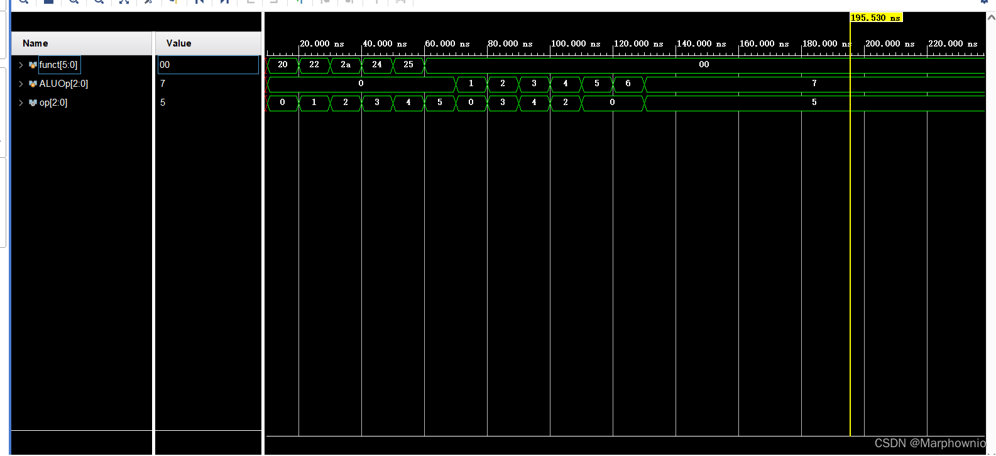Expand the ALUOp[2:0] bus signal
Viewport: 996px width, 456px height.
click(x=21, y=84)
